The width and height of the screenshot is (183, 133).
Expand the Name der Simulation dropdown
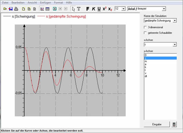coord(175,21)
